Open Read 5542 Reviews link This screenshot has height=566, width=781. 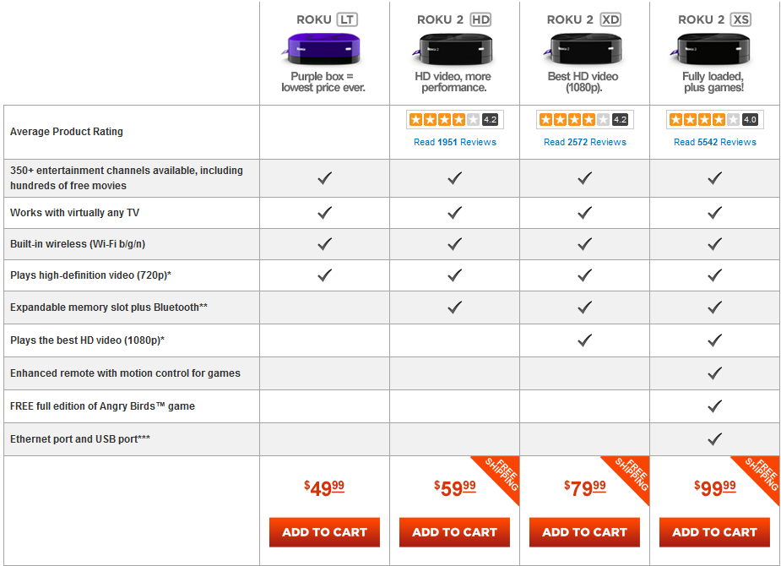click(x=715, y=142)
